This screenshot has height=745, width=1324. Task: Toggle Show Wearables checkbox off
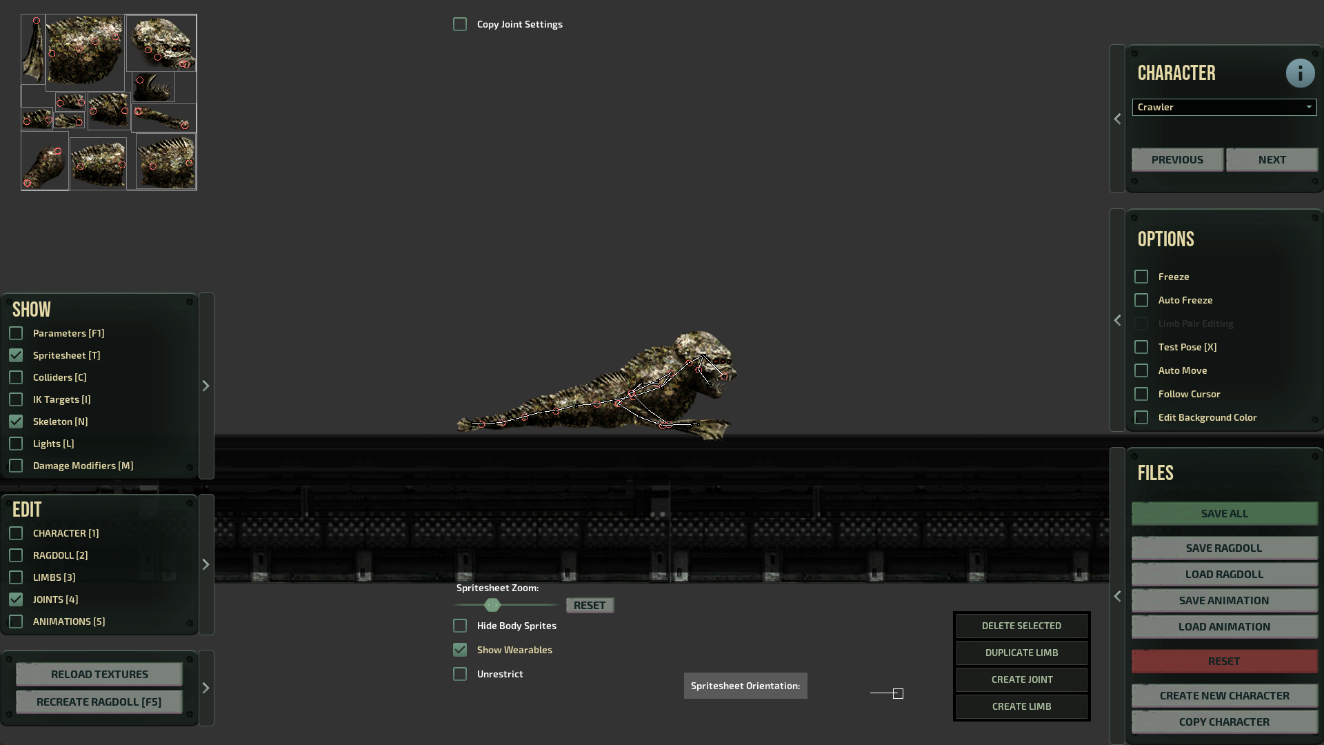pyautogui.click(x=460, y=650)
